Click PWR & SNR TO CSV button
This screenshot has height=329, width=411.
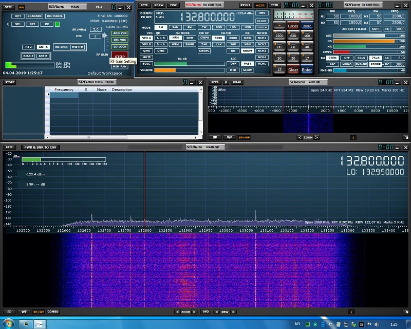pyautogui.click(x=40, y=148)
